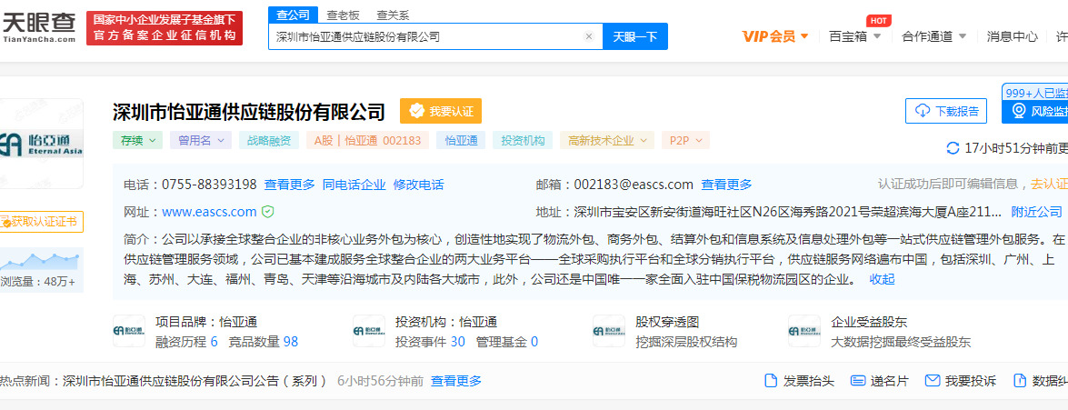Click the 获取认证证书 button
The height and width of the screenshot is (410, 1068).
(x=41, y=221)
